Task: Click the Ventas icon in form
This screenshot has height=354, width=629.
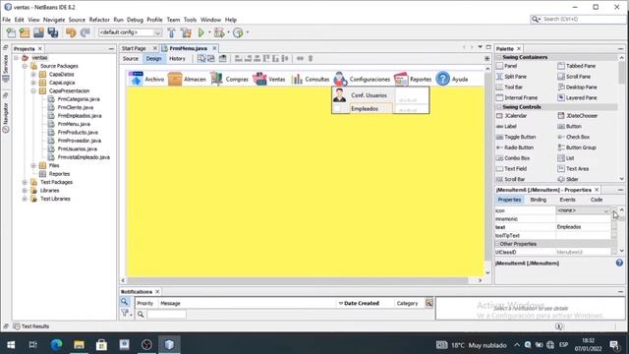Action: pyautogui.click(x=259, y=79)
